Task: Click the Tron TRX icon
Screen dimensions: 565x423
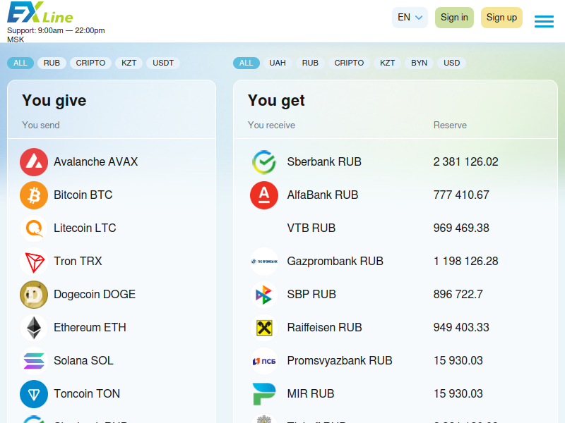Action: [34, 262]
